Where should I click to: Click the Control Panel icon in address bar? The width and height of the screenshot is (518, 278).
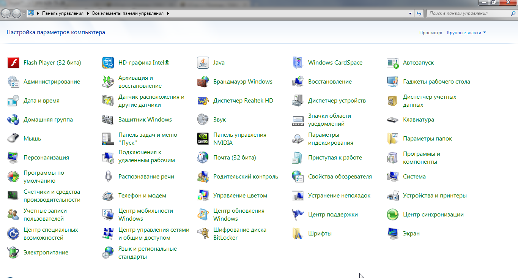(31, 13)
